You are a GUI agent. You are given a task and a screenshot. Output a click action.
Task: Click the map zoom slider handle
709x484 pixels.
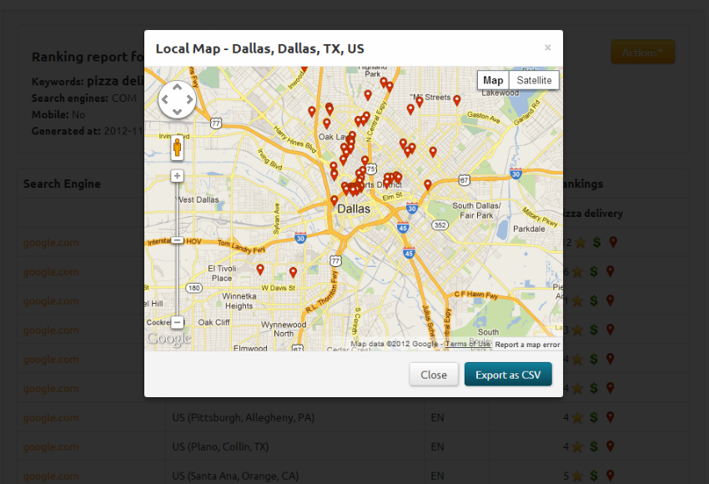(177, 240)
